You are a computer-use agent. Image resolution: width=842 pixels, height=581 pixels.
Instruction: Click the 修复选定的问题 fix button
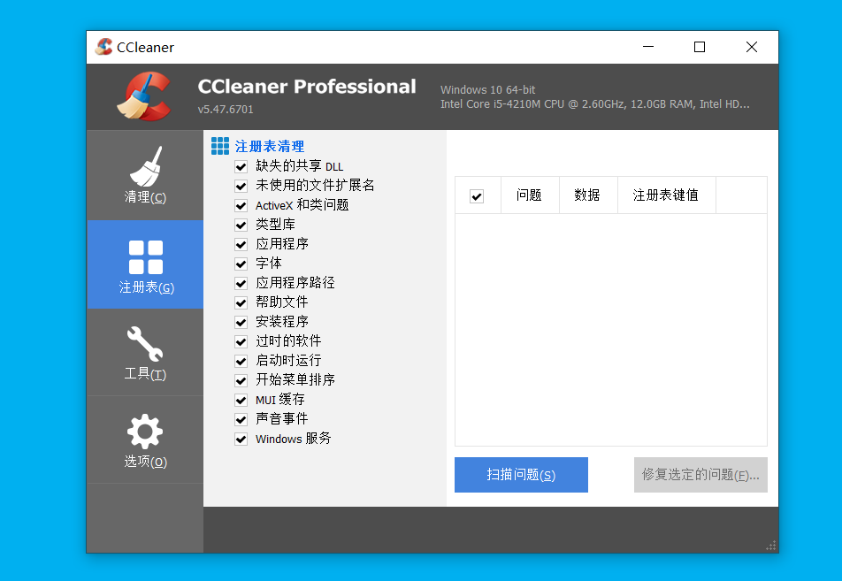[700, 475]
